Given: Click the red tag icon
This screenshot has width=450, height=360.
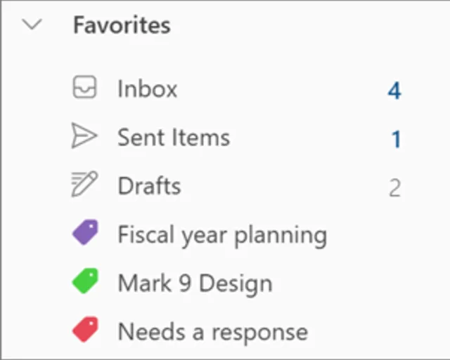Looking at the screenshot, I should (85, 330).
